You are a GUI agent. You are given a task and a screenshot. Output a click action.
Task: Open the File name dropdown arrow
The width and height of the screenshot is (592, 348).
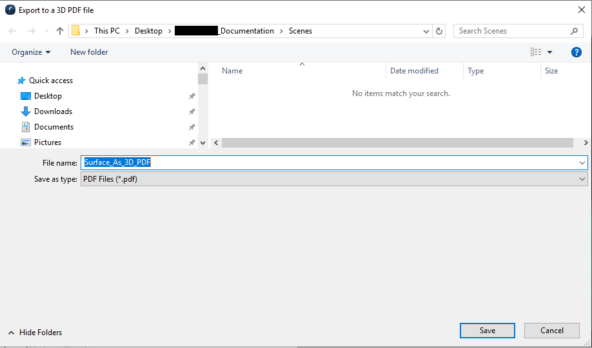[x=582, y=163]
